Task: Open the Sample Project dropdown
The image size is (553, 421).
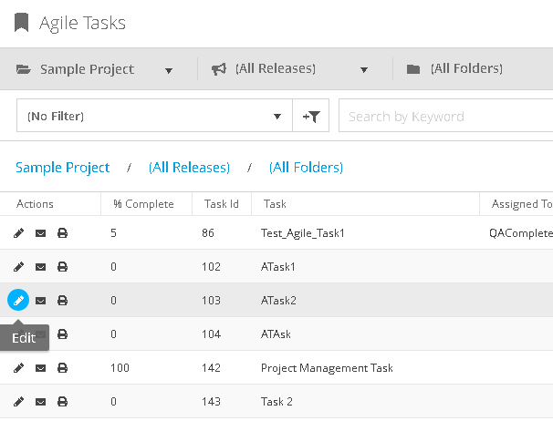Action: click(95, 69)
